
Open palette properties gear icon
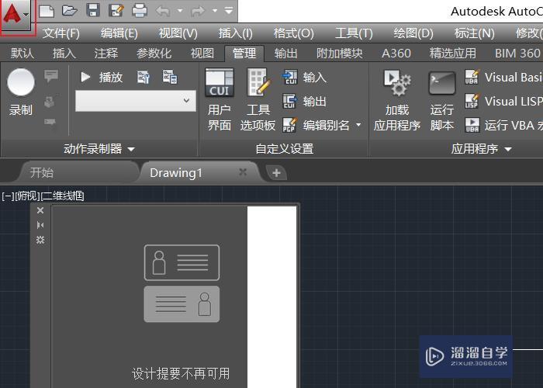[x=40, y=240]
